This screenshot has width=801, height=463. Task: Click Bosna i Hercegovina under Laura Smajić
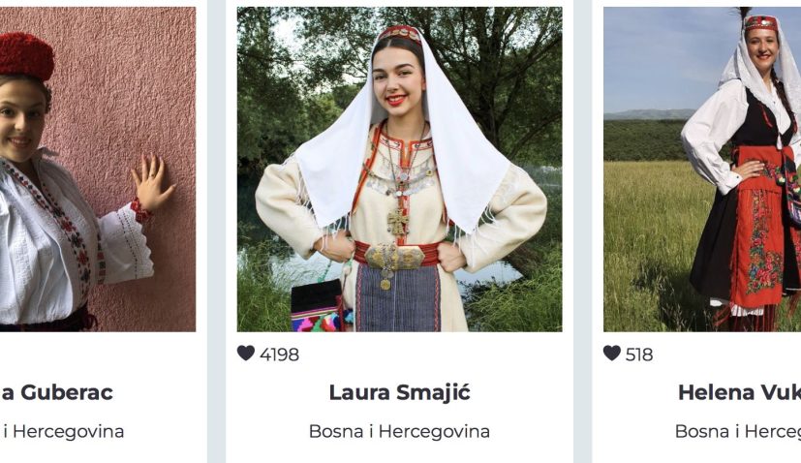(399, 431)
